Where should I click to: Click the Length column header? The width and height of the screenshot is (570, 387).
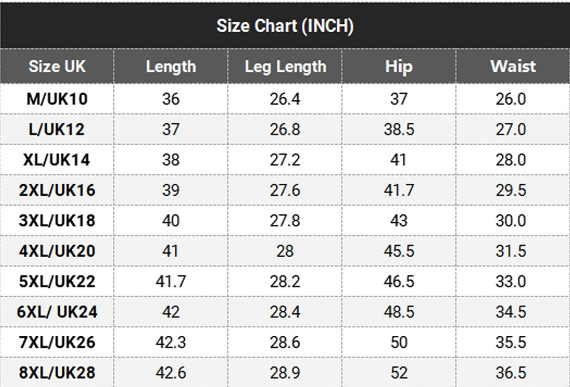[x=171, y=67]
